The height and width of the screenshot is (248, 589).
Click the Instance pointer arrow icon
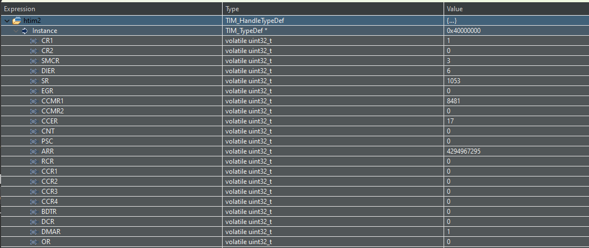click(x=25, y=31)
